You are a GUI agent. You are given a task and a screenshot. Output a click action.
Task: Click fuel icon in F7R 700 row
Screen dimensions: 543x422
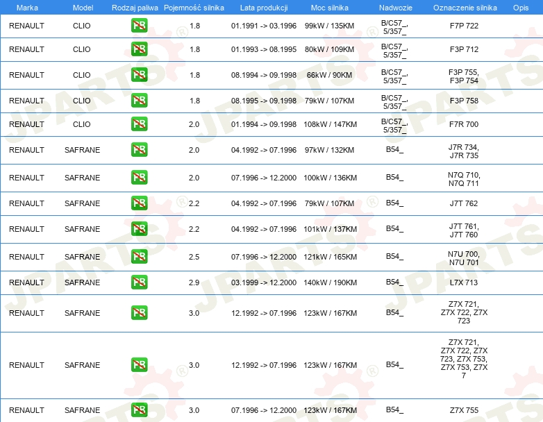[139, 124]
